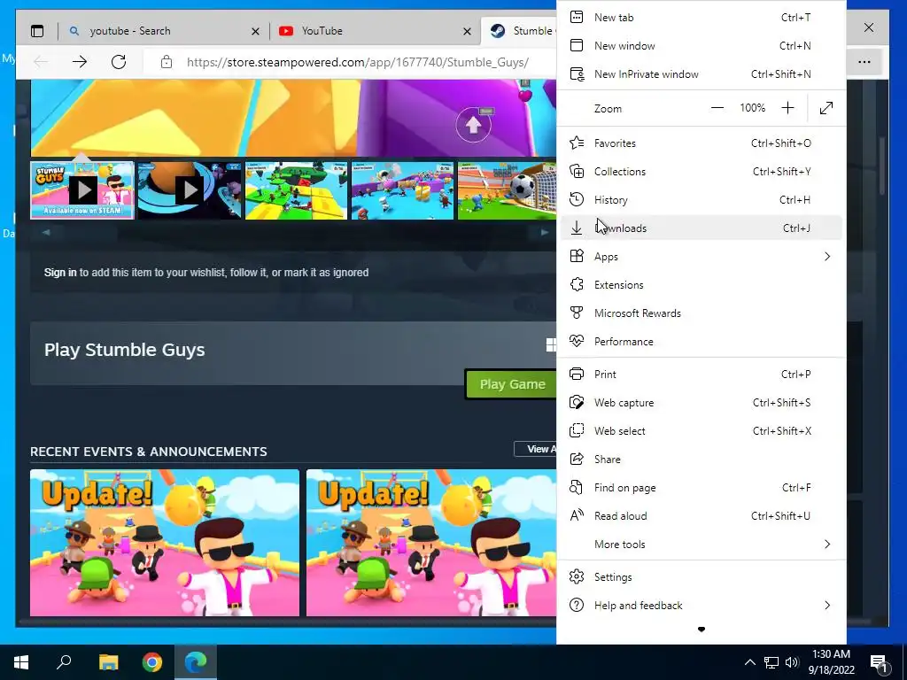Screen dimensions: 907x680
Task: Open History from the Edge menu
Action: point(701,199)
